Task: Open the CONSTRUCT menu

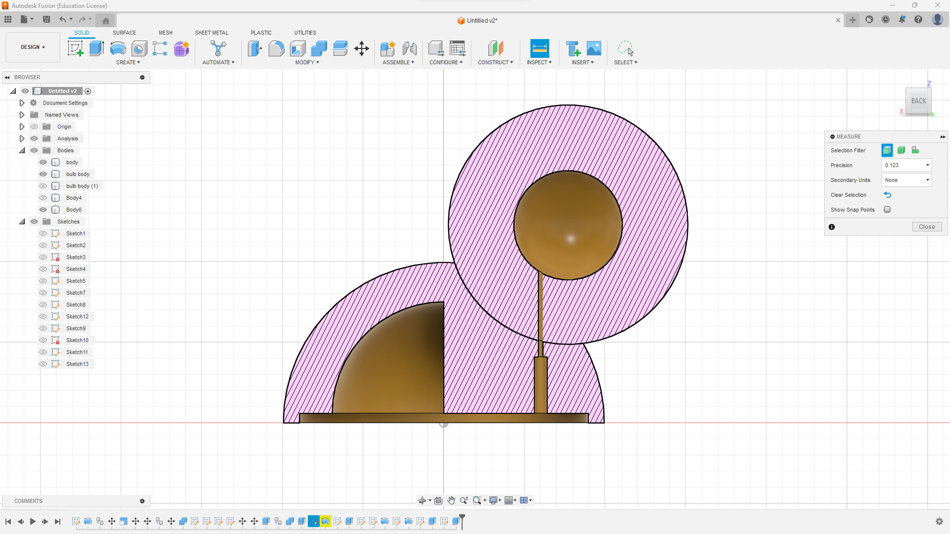Action: 495,62
